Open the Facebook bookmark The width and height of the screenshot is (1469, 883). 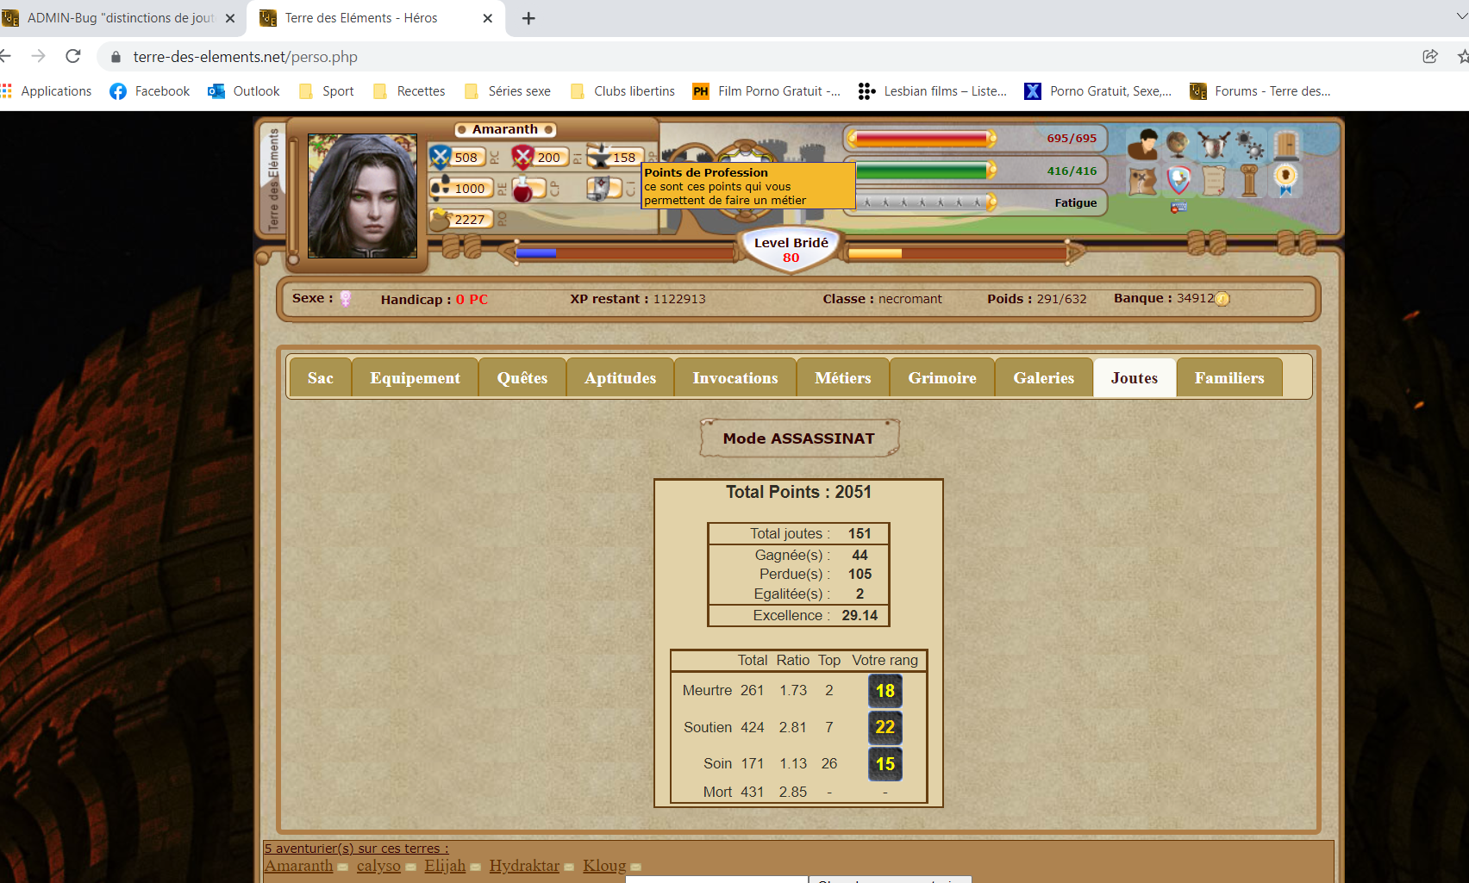point(150,91)
